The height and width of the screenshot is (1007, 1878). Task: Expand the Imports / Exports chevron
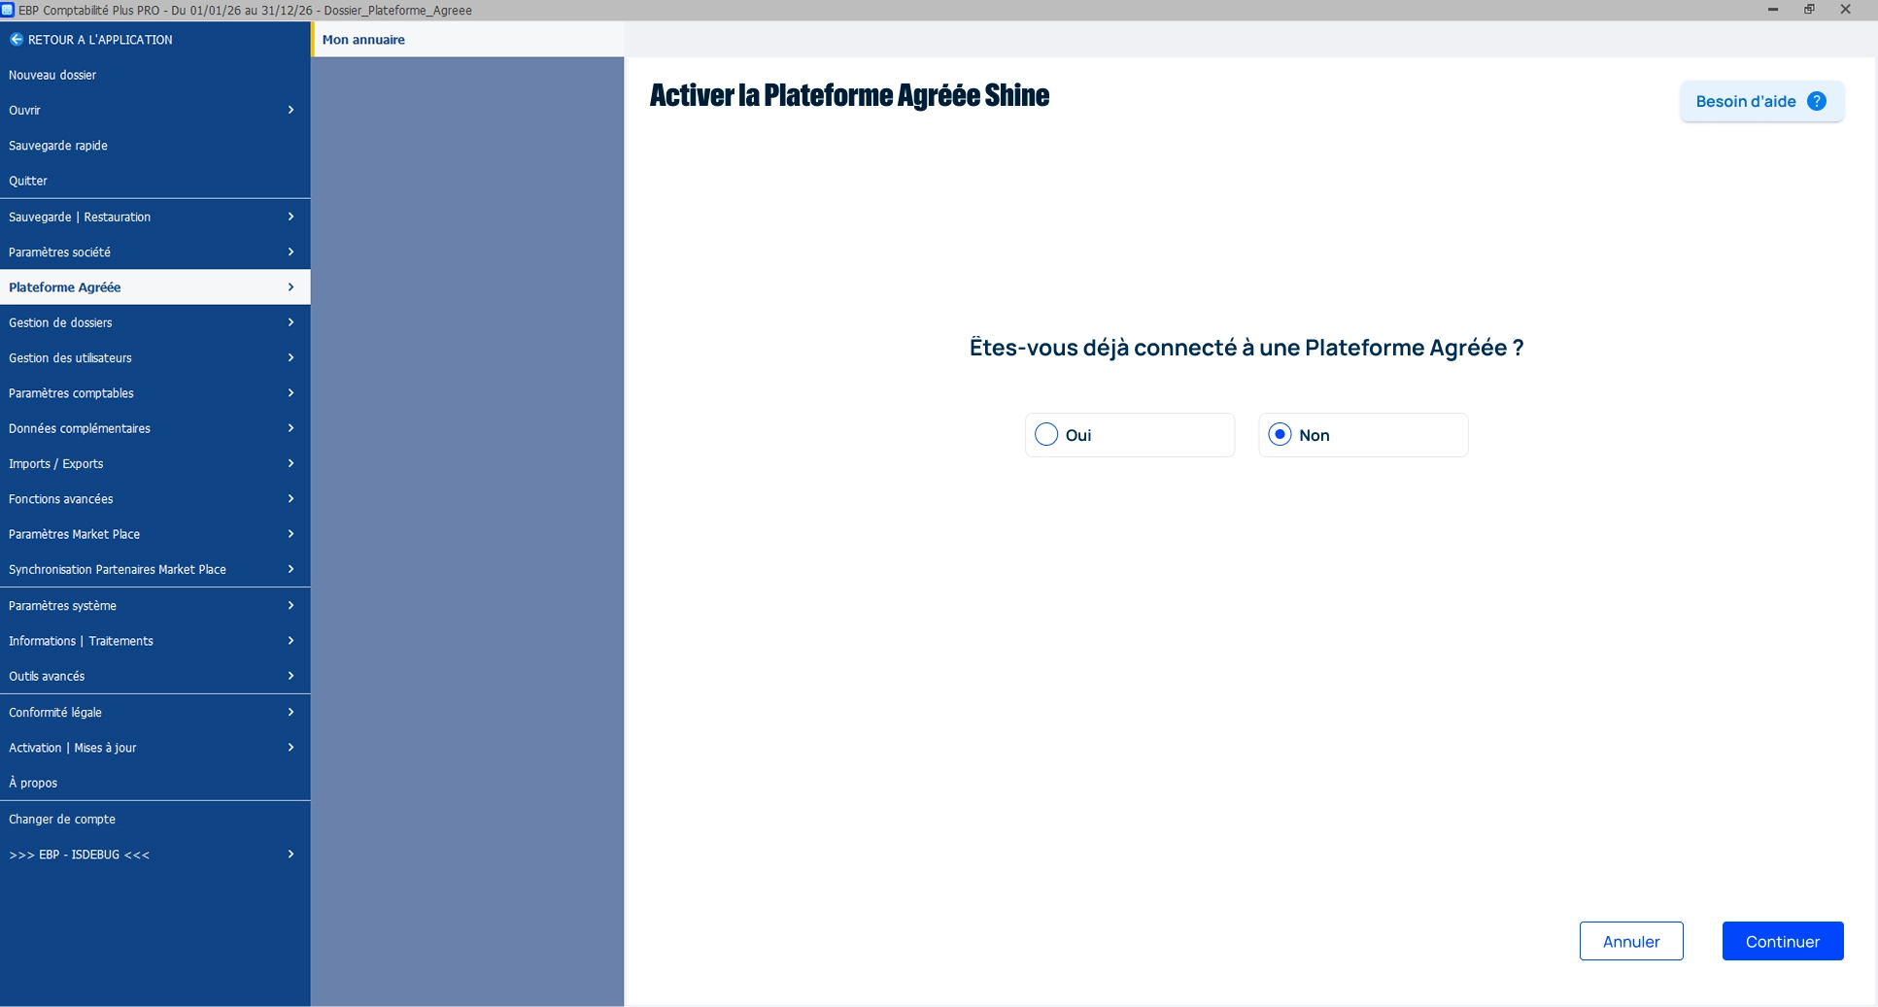290,463
